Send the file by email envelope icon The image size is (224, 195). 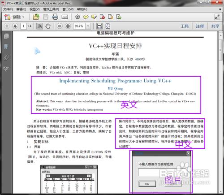(65, 17)
